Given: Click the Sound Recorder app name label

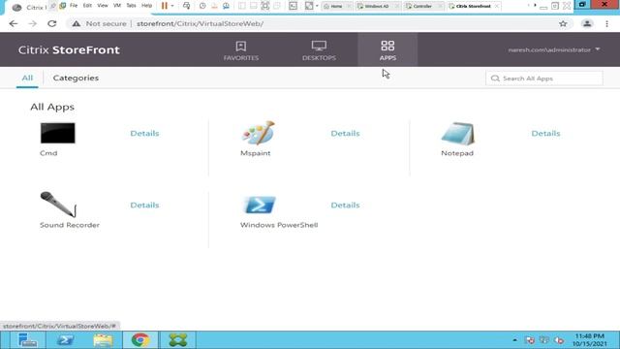Looking at the screenshot, I should [70, 225].
